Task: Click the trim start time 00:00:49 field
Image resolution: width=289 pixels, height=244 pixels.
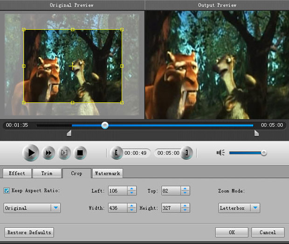Action: 136,153
